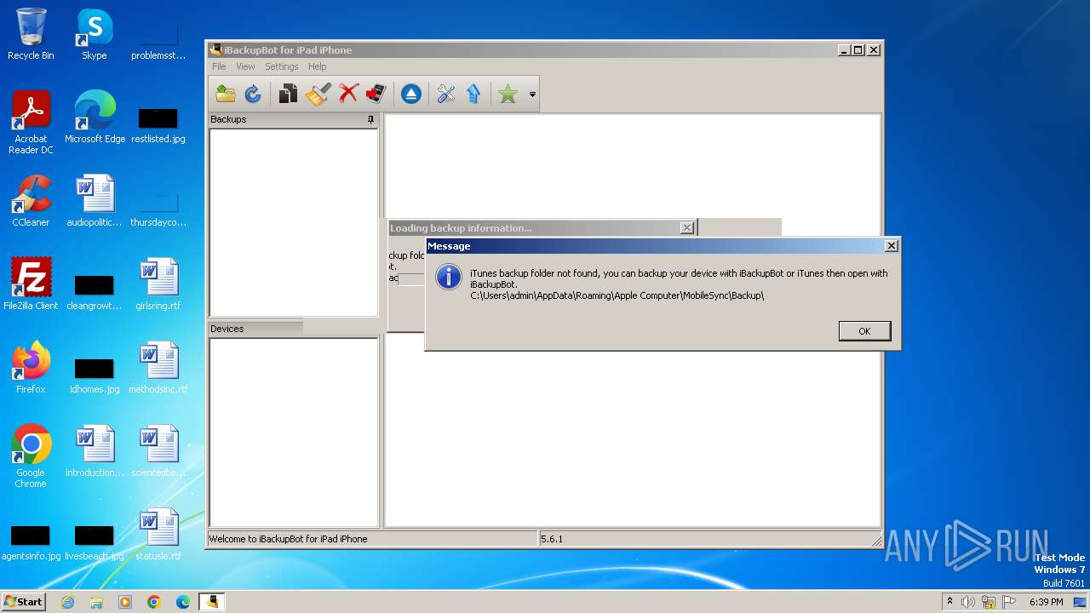The width and height of the screenshot is (1090, 613).
Task: Click the duplicate documents toolbar icon
Action: 289,94
